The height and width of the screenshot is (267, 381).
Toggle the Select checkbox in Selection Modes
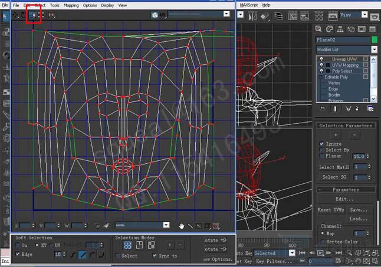pyautogui.click(x=117, y=256)
